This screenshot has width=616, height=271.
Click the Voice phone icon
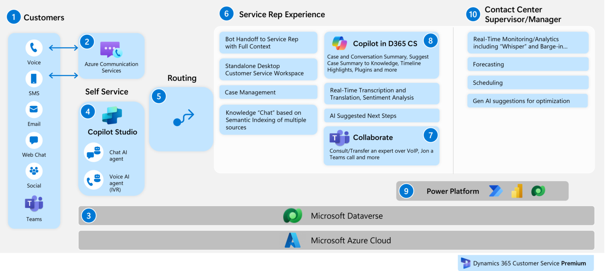tap(34, 48)
